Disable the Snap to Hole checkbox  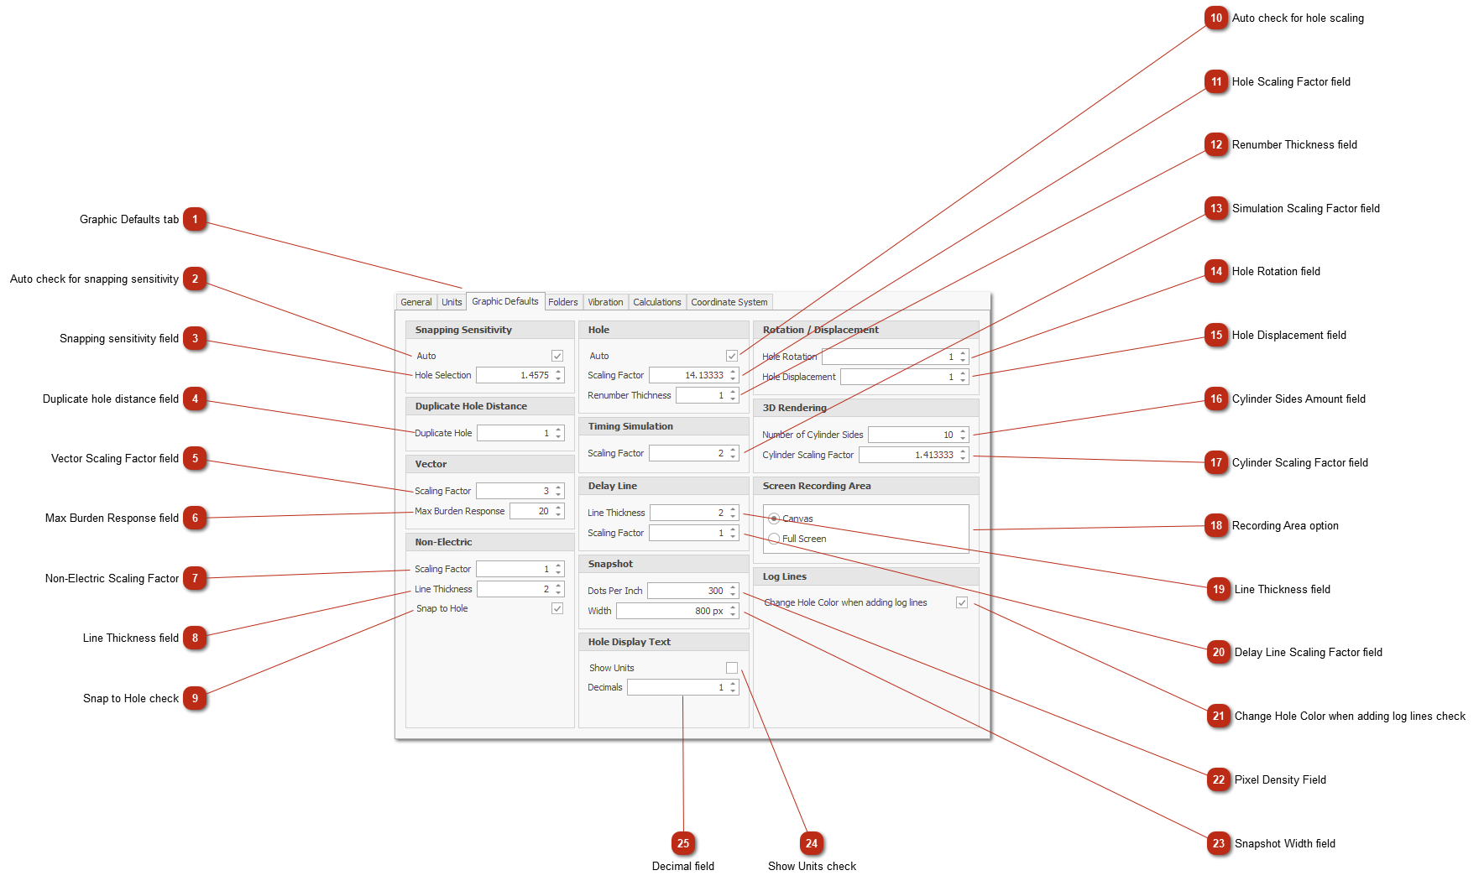coord(557,608)
